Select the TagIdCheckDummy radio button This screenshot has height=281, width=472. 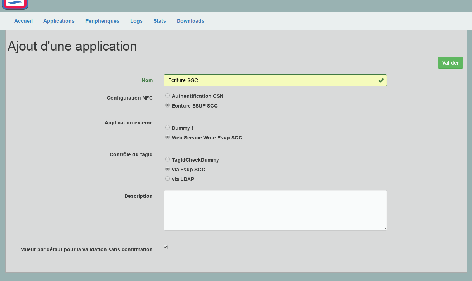click(x=167, y=159)
